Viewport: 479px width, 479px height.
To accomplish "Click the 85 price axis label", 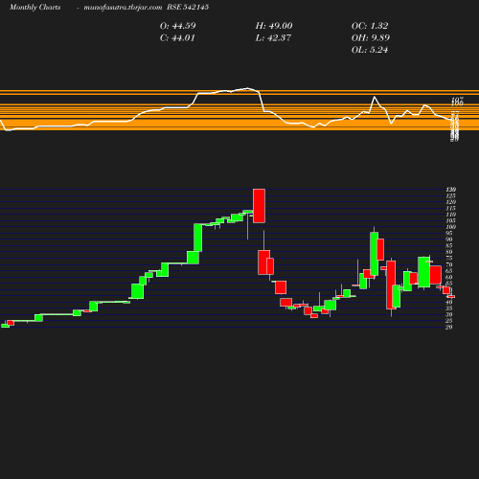I will tap(449, 245).
